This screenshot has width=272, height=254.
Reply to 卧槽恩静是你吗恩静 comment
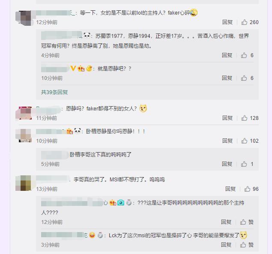click(x=227, y=141)
